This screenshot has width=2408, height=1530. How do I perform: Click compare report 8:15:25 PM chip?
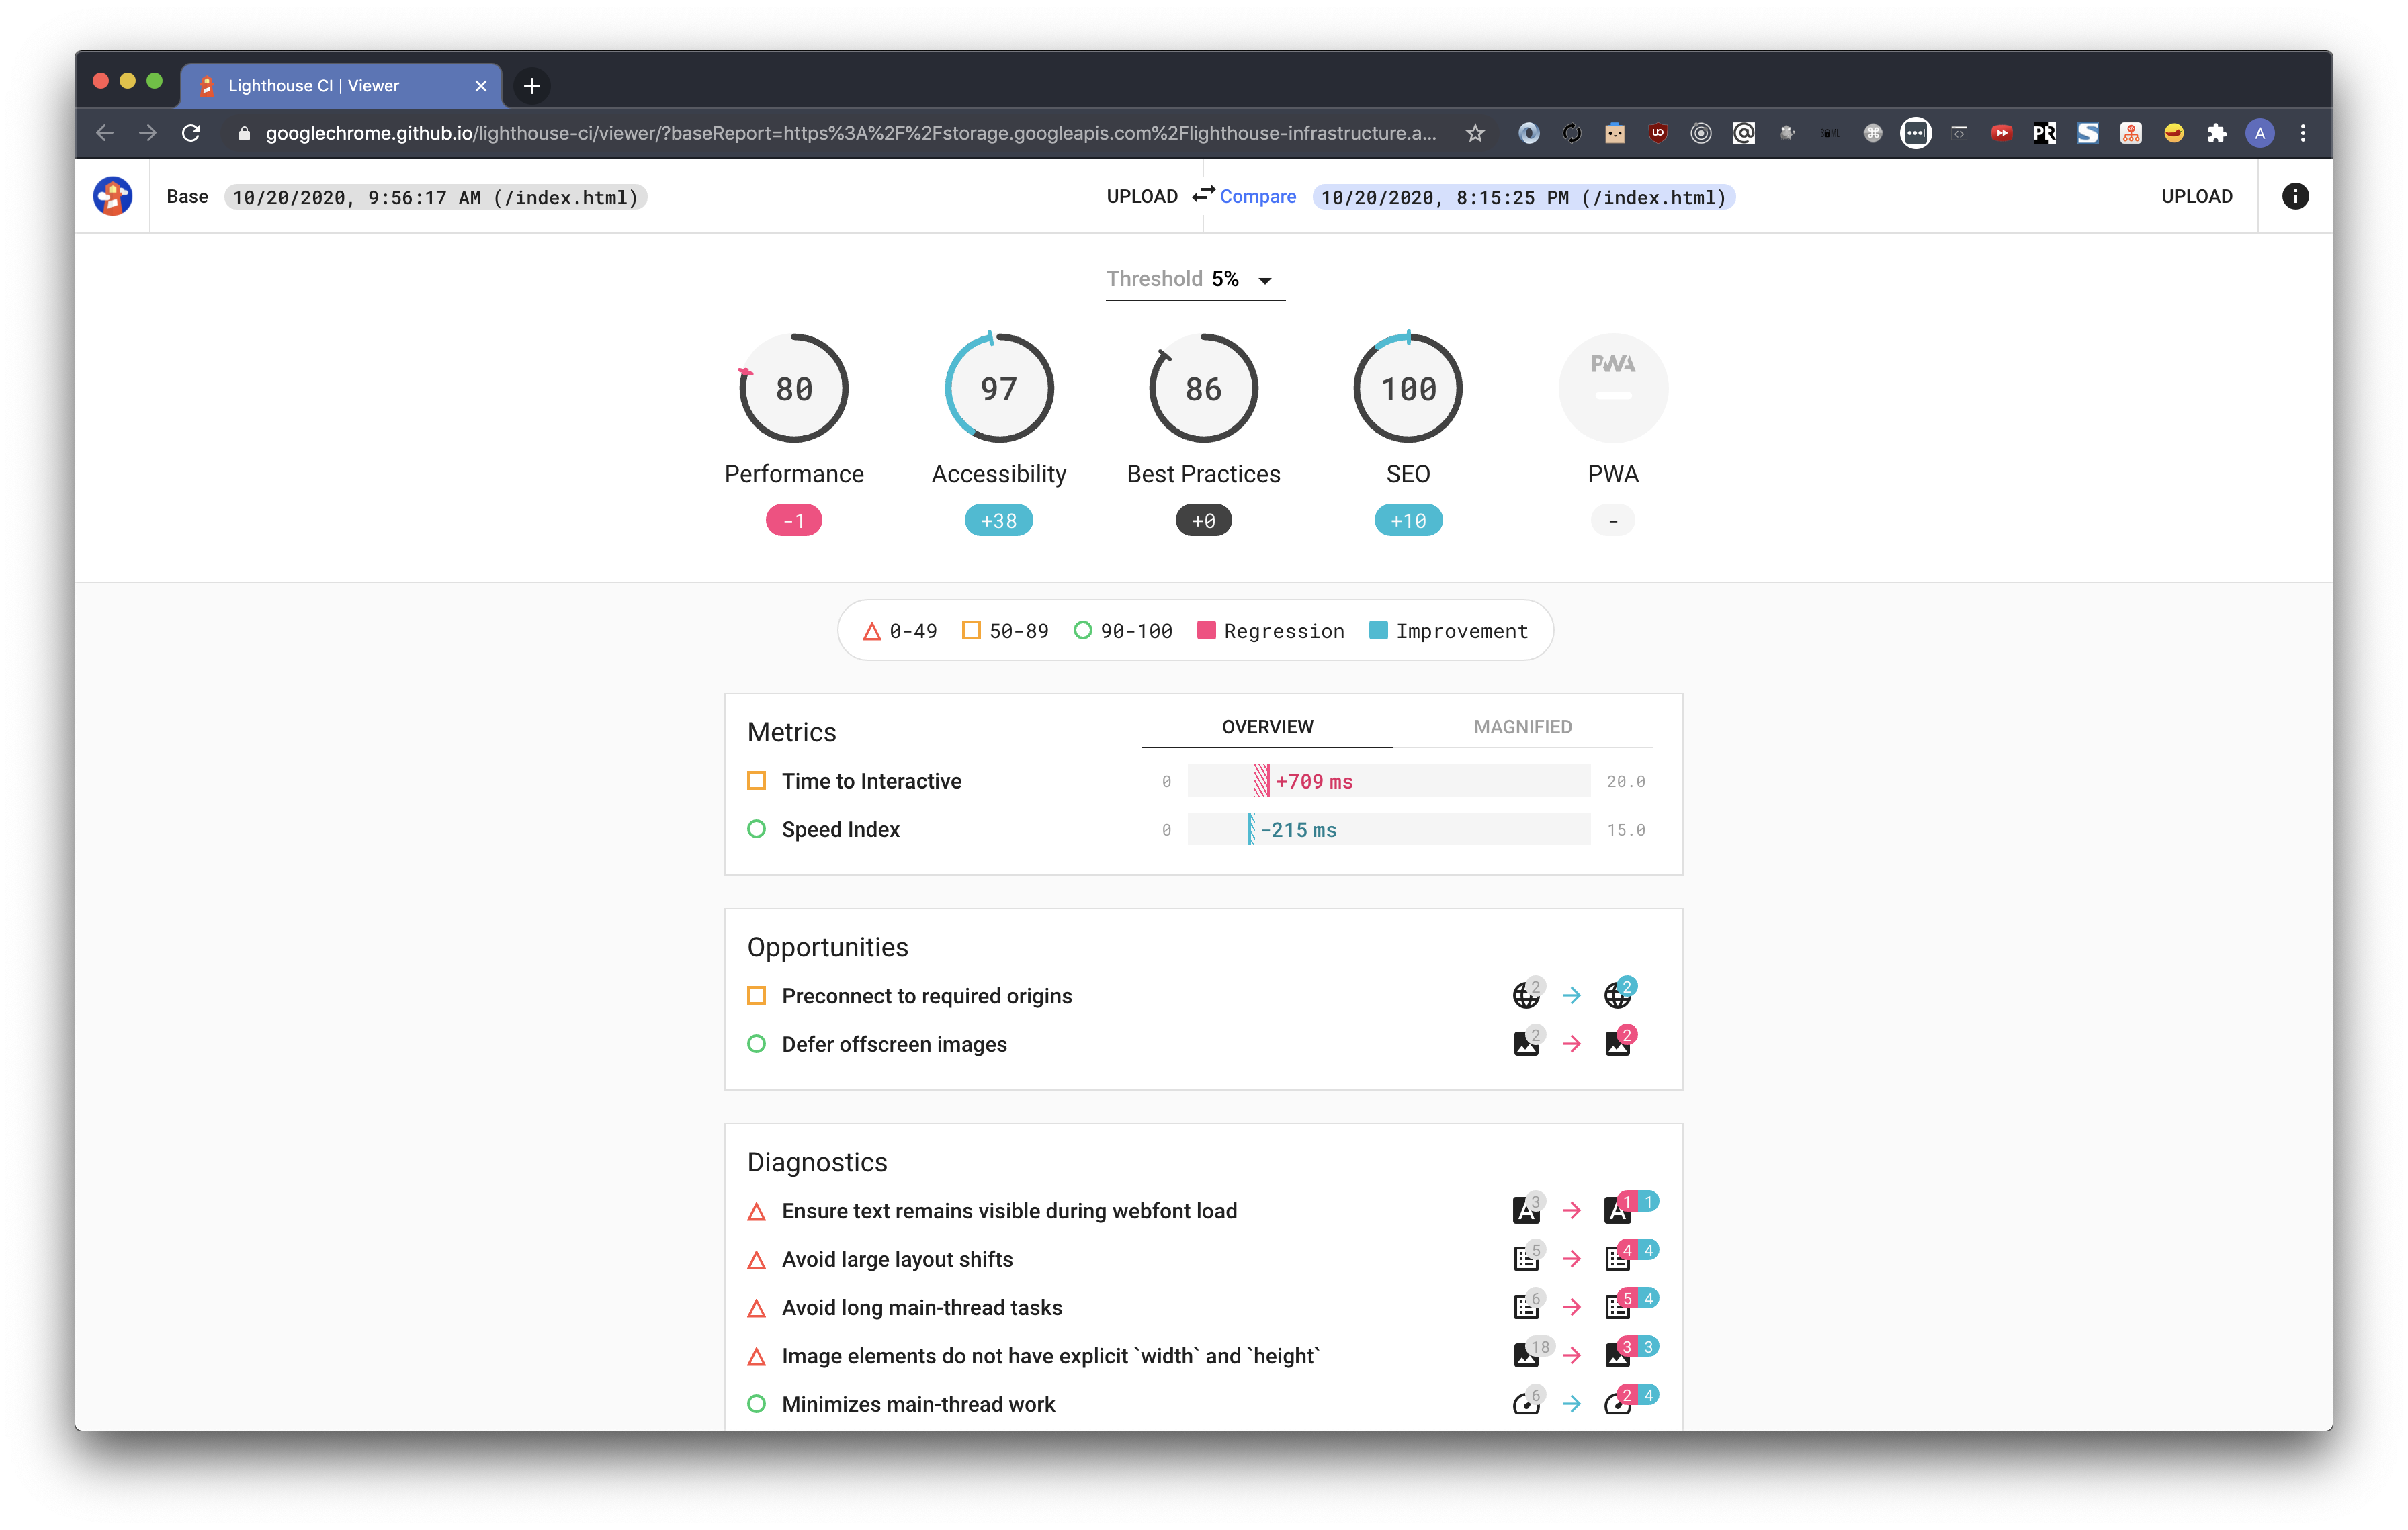pos(1523,198)
